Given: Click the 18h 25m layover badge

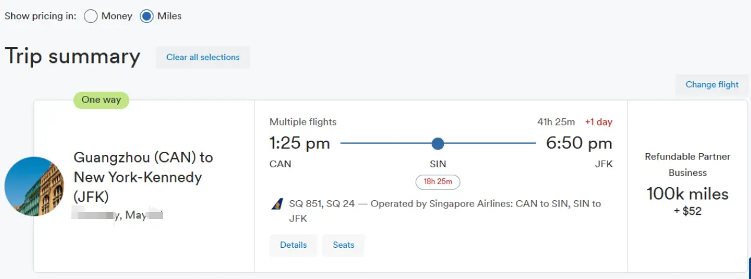Looking at the screenshot, I should pyautogui.click(x=437, y=182).
